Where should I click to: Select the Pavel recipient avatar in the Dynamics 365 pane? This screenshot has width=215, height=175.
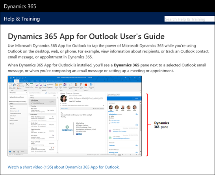pos(123,107)
